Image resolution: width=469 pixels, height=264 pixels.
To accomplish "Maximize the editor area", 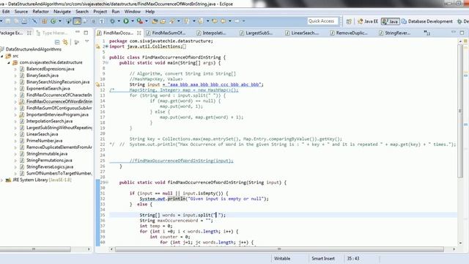I will (462, 32).
